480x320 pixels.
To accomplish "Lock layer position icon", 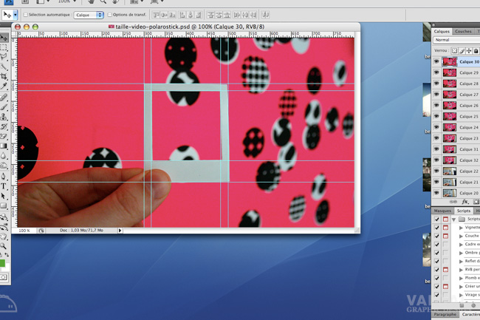I will click(469, 51).
